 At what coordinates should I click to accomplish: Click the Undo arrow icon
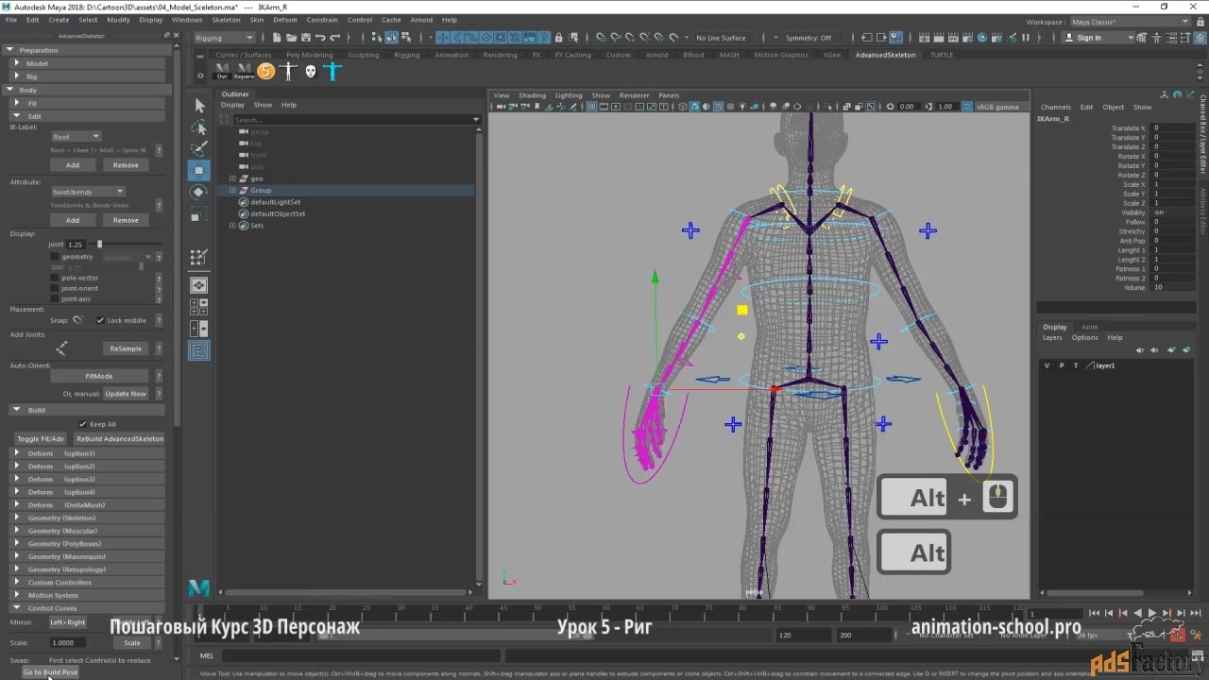(320, 38)
